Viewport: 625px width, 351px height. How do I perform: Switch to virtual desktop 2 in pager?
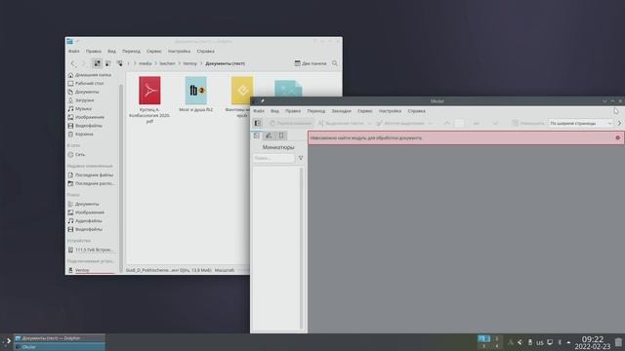(x=497, y=338)
